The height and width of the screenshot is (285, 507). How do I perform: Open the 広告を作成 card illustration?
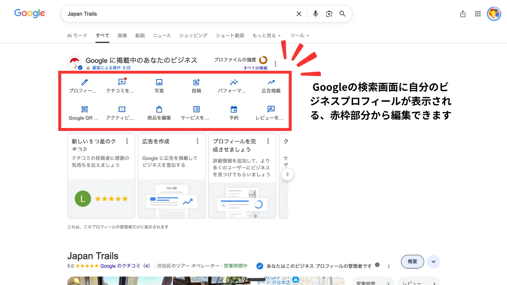point(172,199)
